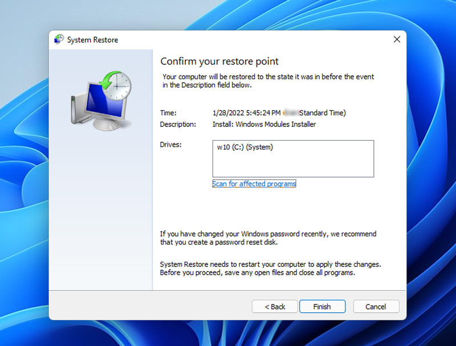Click the password reset disk recommendation text
Image resolution: width=456 pixels, height=346 pixels.
click(x=268, y=238)
